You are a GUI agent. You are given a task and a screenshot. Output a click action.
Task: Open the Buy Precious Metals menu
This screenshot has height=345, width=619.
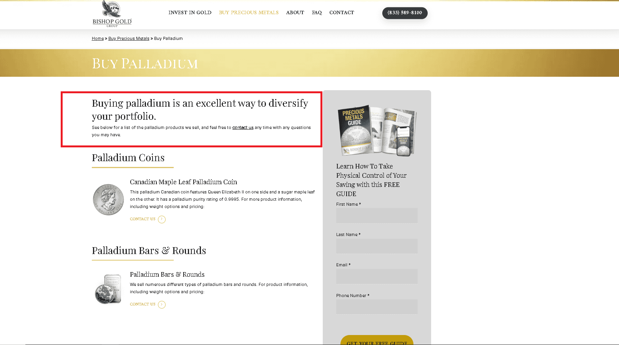pos(249,13)
